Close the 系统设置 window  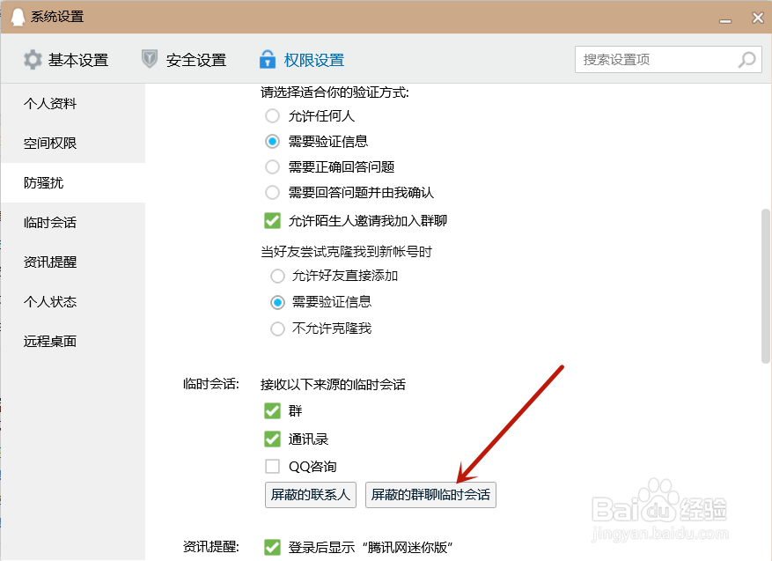758,18
